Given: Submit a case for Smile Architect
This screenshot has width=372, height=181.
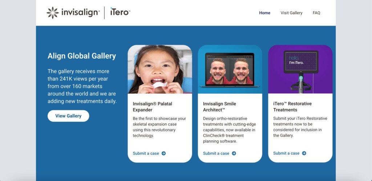Looking at the screenshot, I should 216,153.
